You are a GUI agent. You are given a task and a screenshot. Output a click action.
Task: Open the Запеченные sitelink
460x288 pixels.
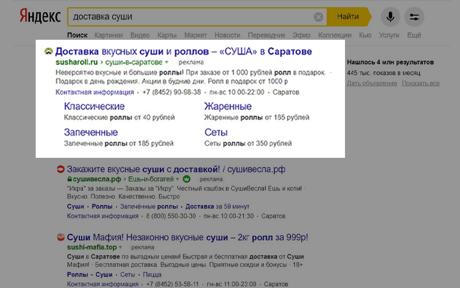[91, 132]
